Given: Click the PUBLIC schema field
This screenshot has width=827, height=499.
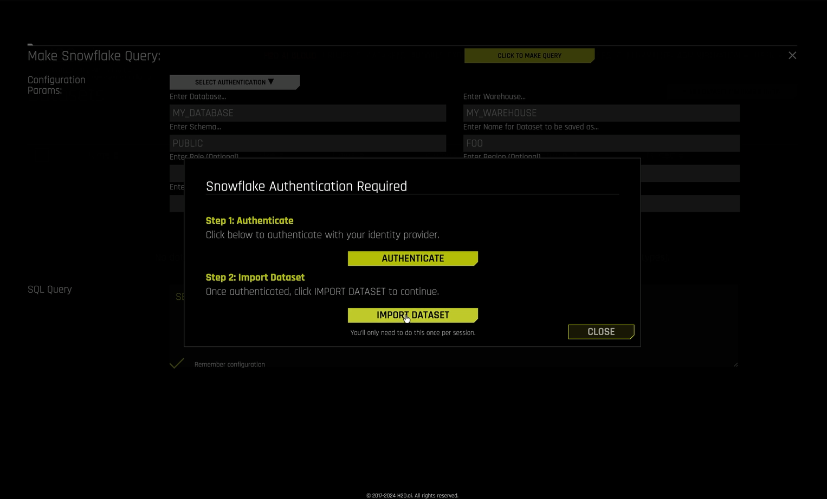Looking at the screenshot, I should [x=307, y=143].
